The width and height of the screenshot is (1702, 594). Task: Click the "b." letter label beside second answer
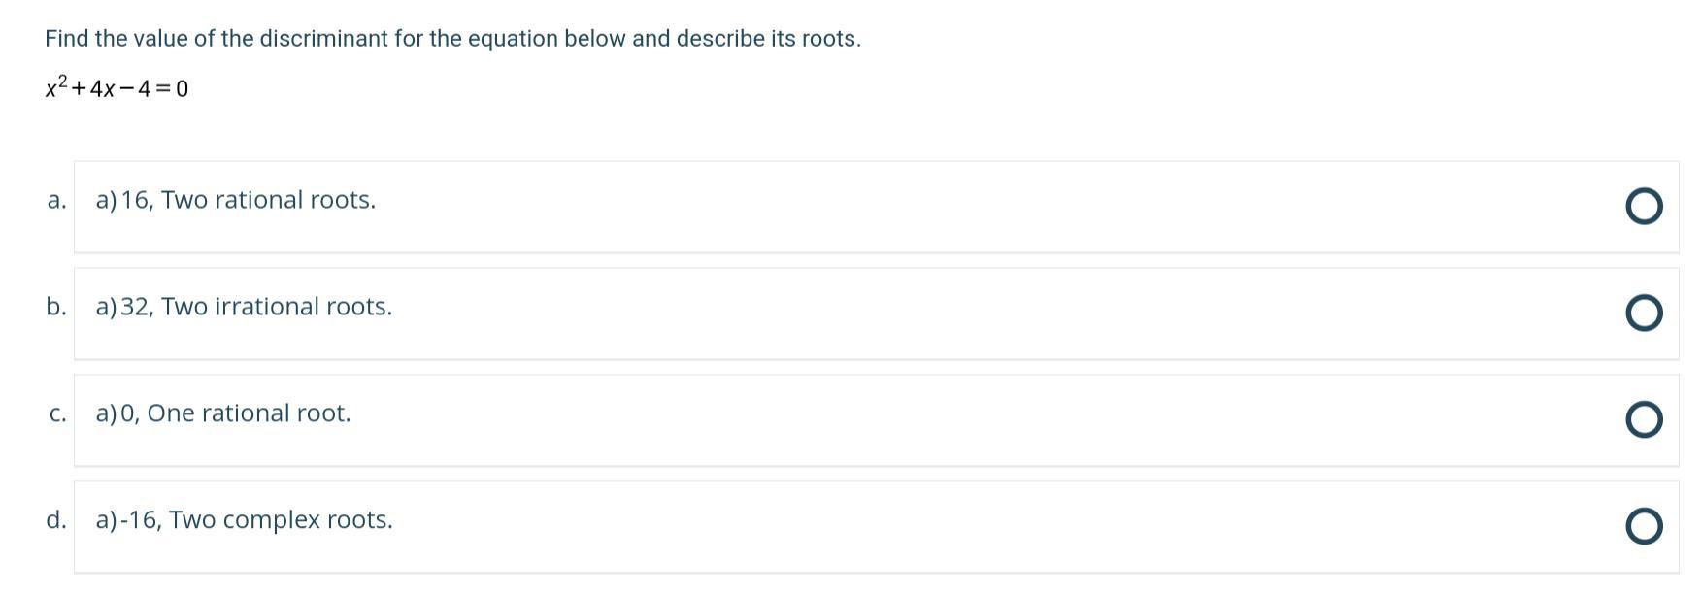click(56, 307)
